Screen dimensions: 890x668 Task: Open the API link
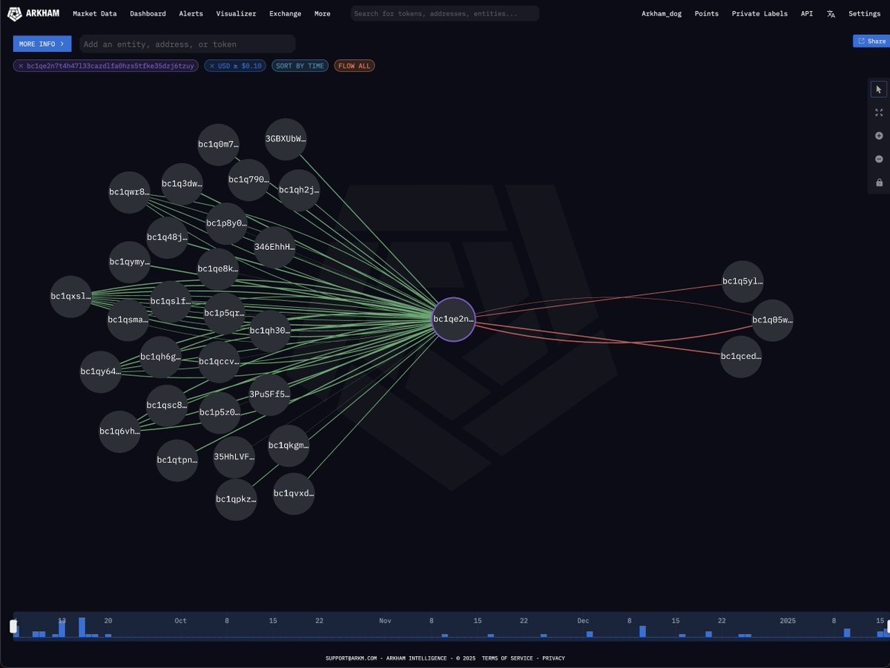807,13
